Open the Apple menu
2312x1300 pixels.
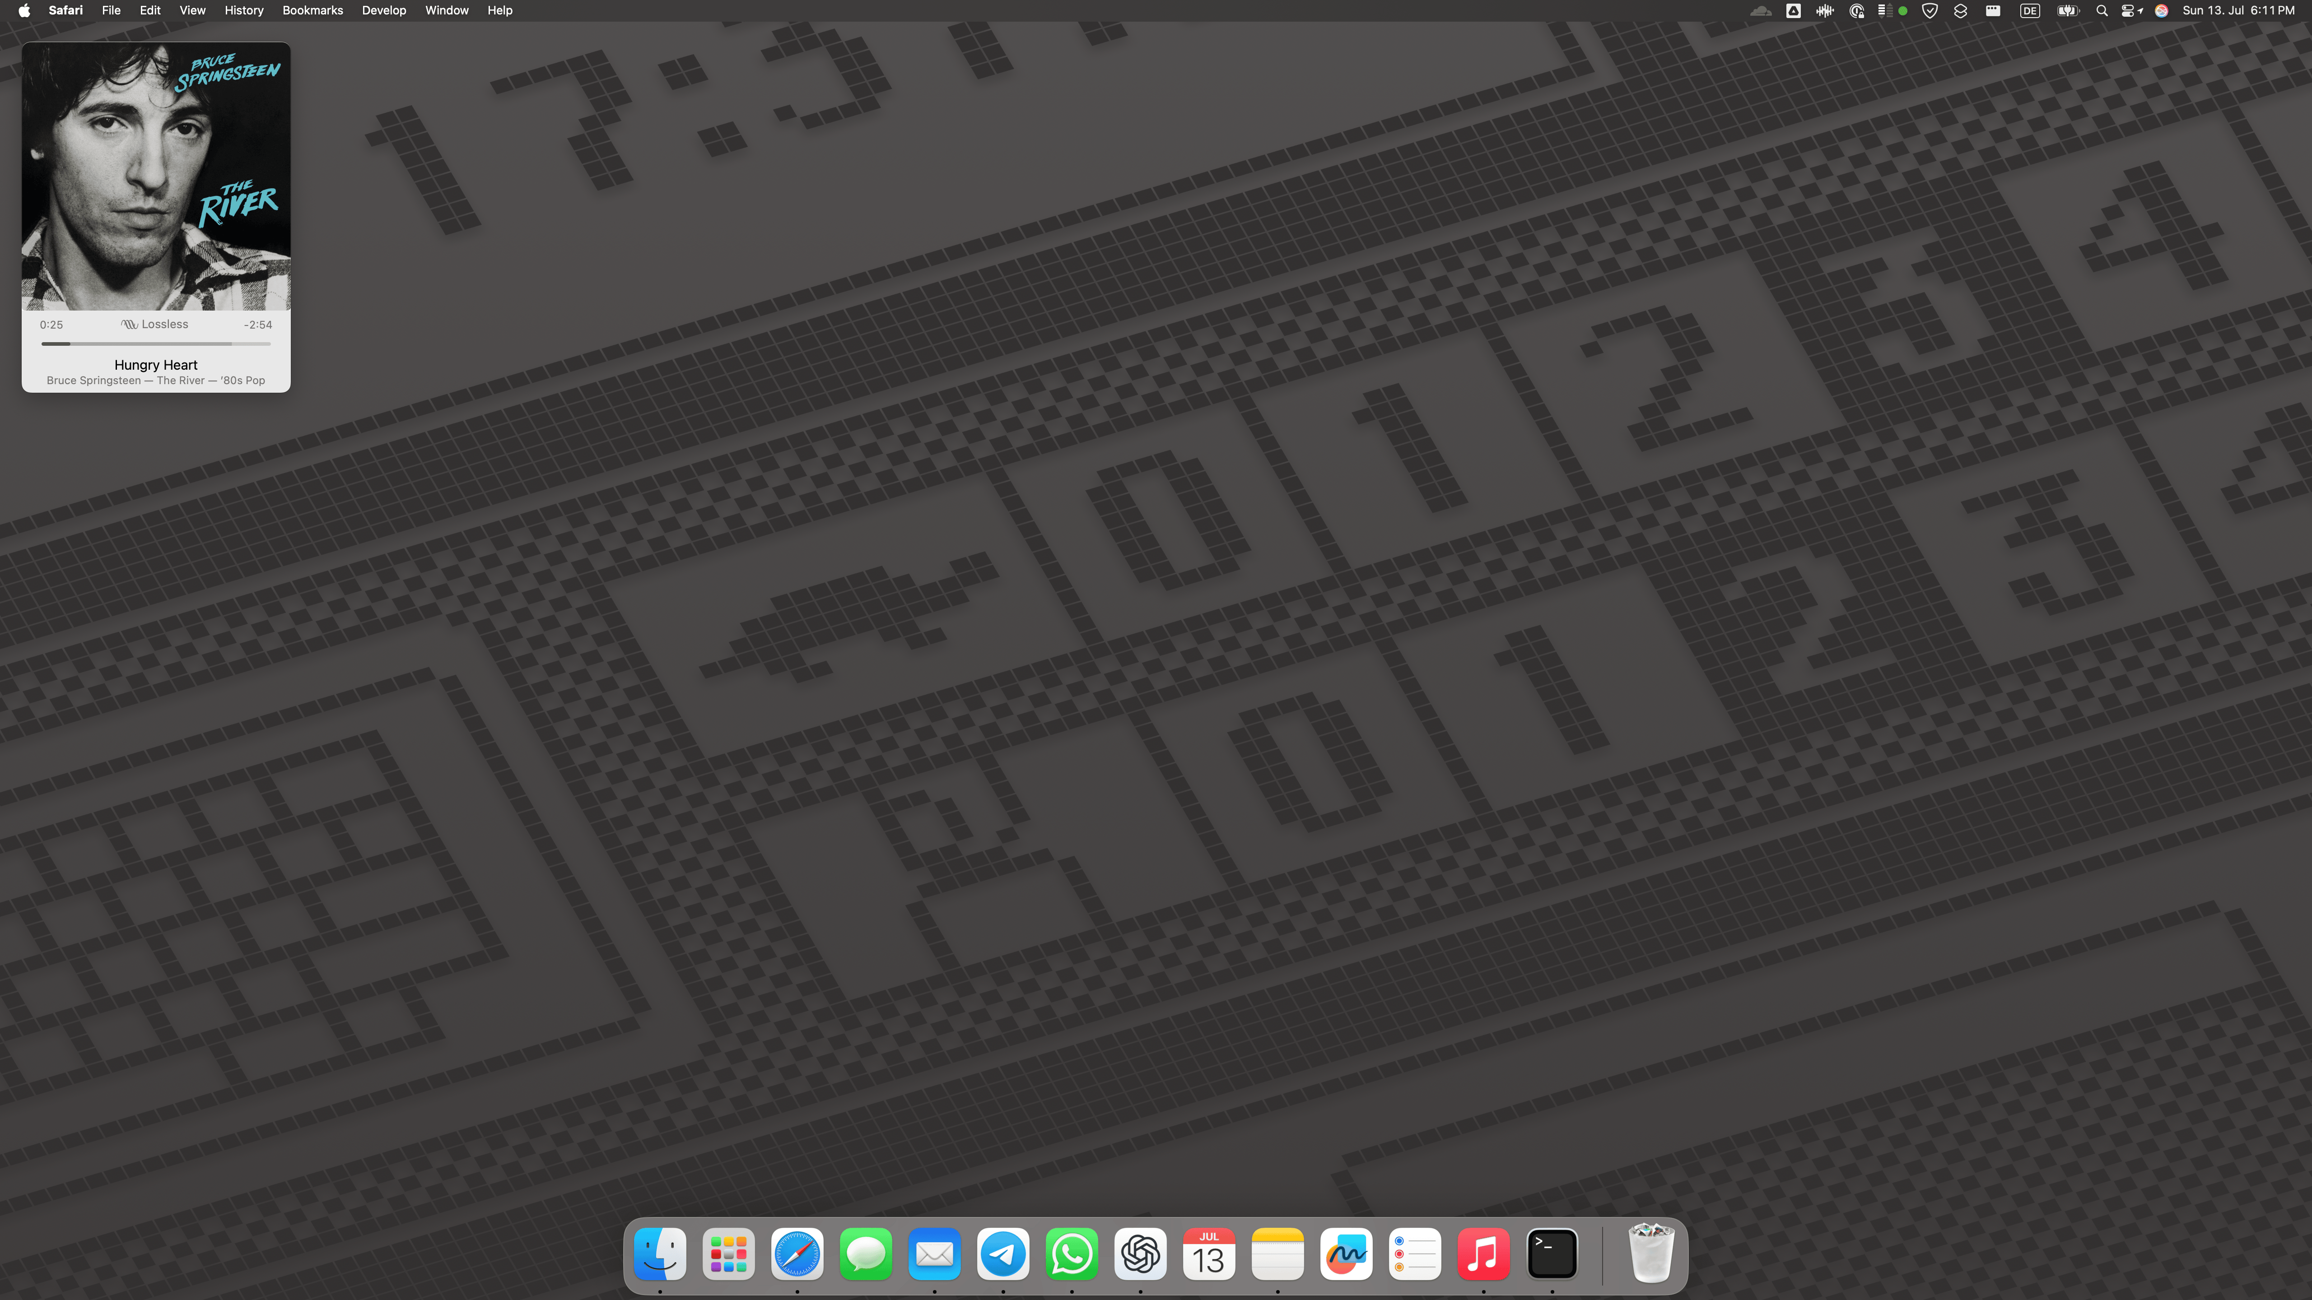(24, 11)
